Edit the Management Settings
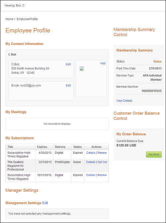This screenshot has height=223, width=166. 45,203
